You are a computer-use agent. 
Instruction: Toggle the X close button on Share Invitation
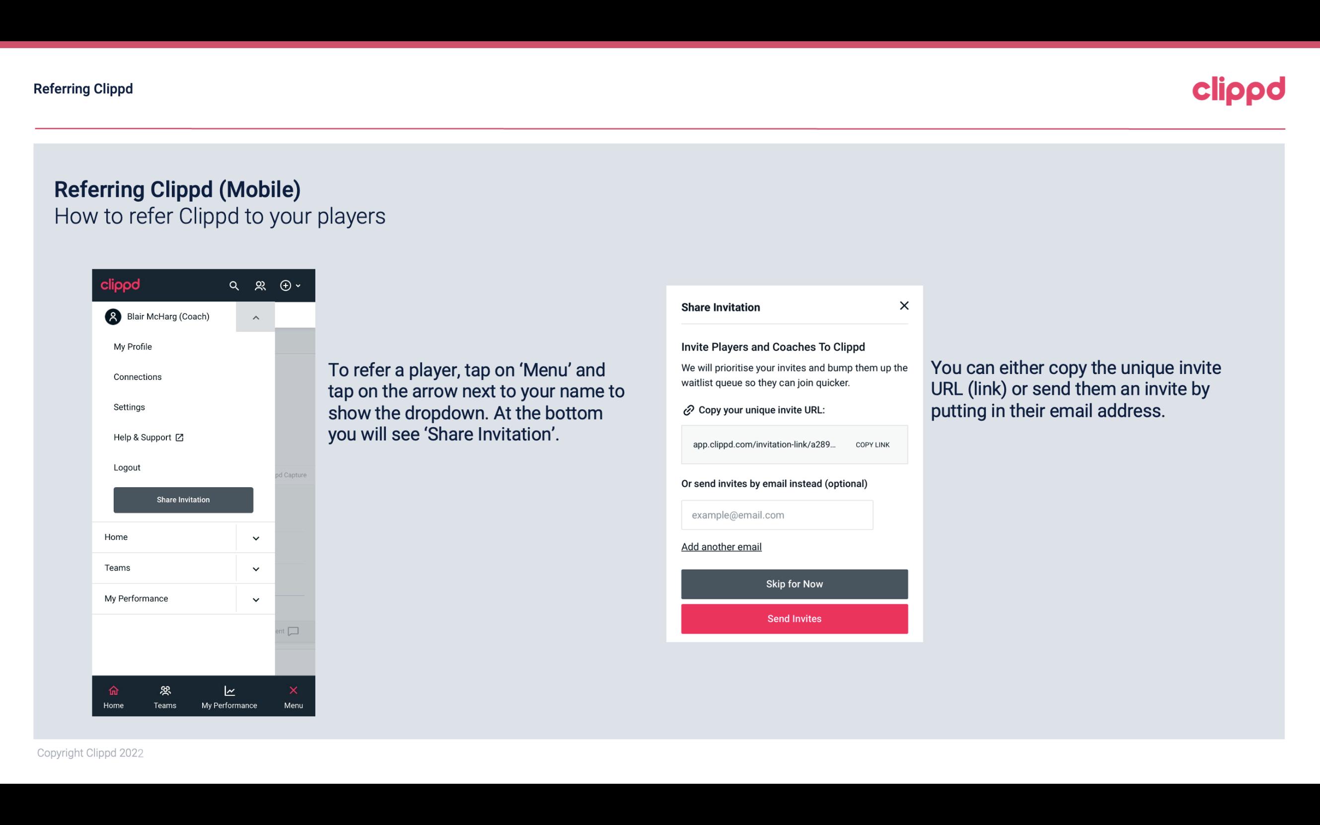pos(904,305)
